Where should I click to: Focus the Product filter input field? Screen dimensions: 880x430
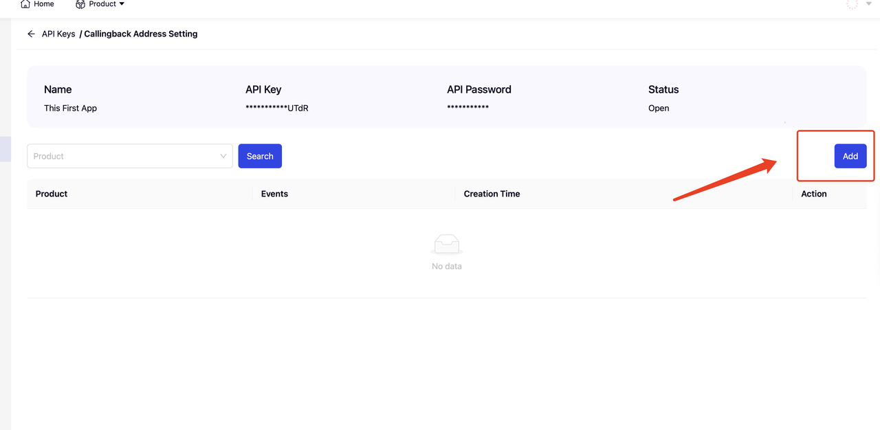pos(124,156)
